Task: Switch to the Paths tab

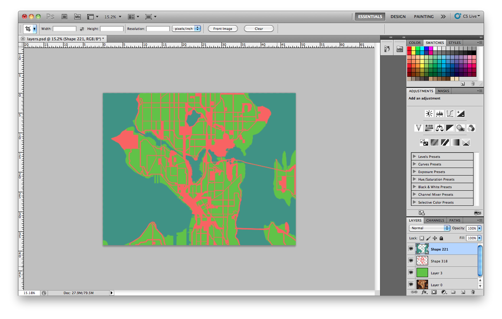Action: point(454,220)
